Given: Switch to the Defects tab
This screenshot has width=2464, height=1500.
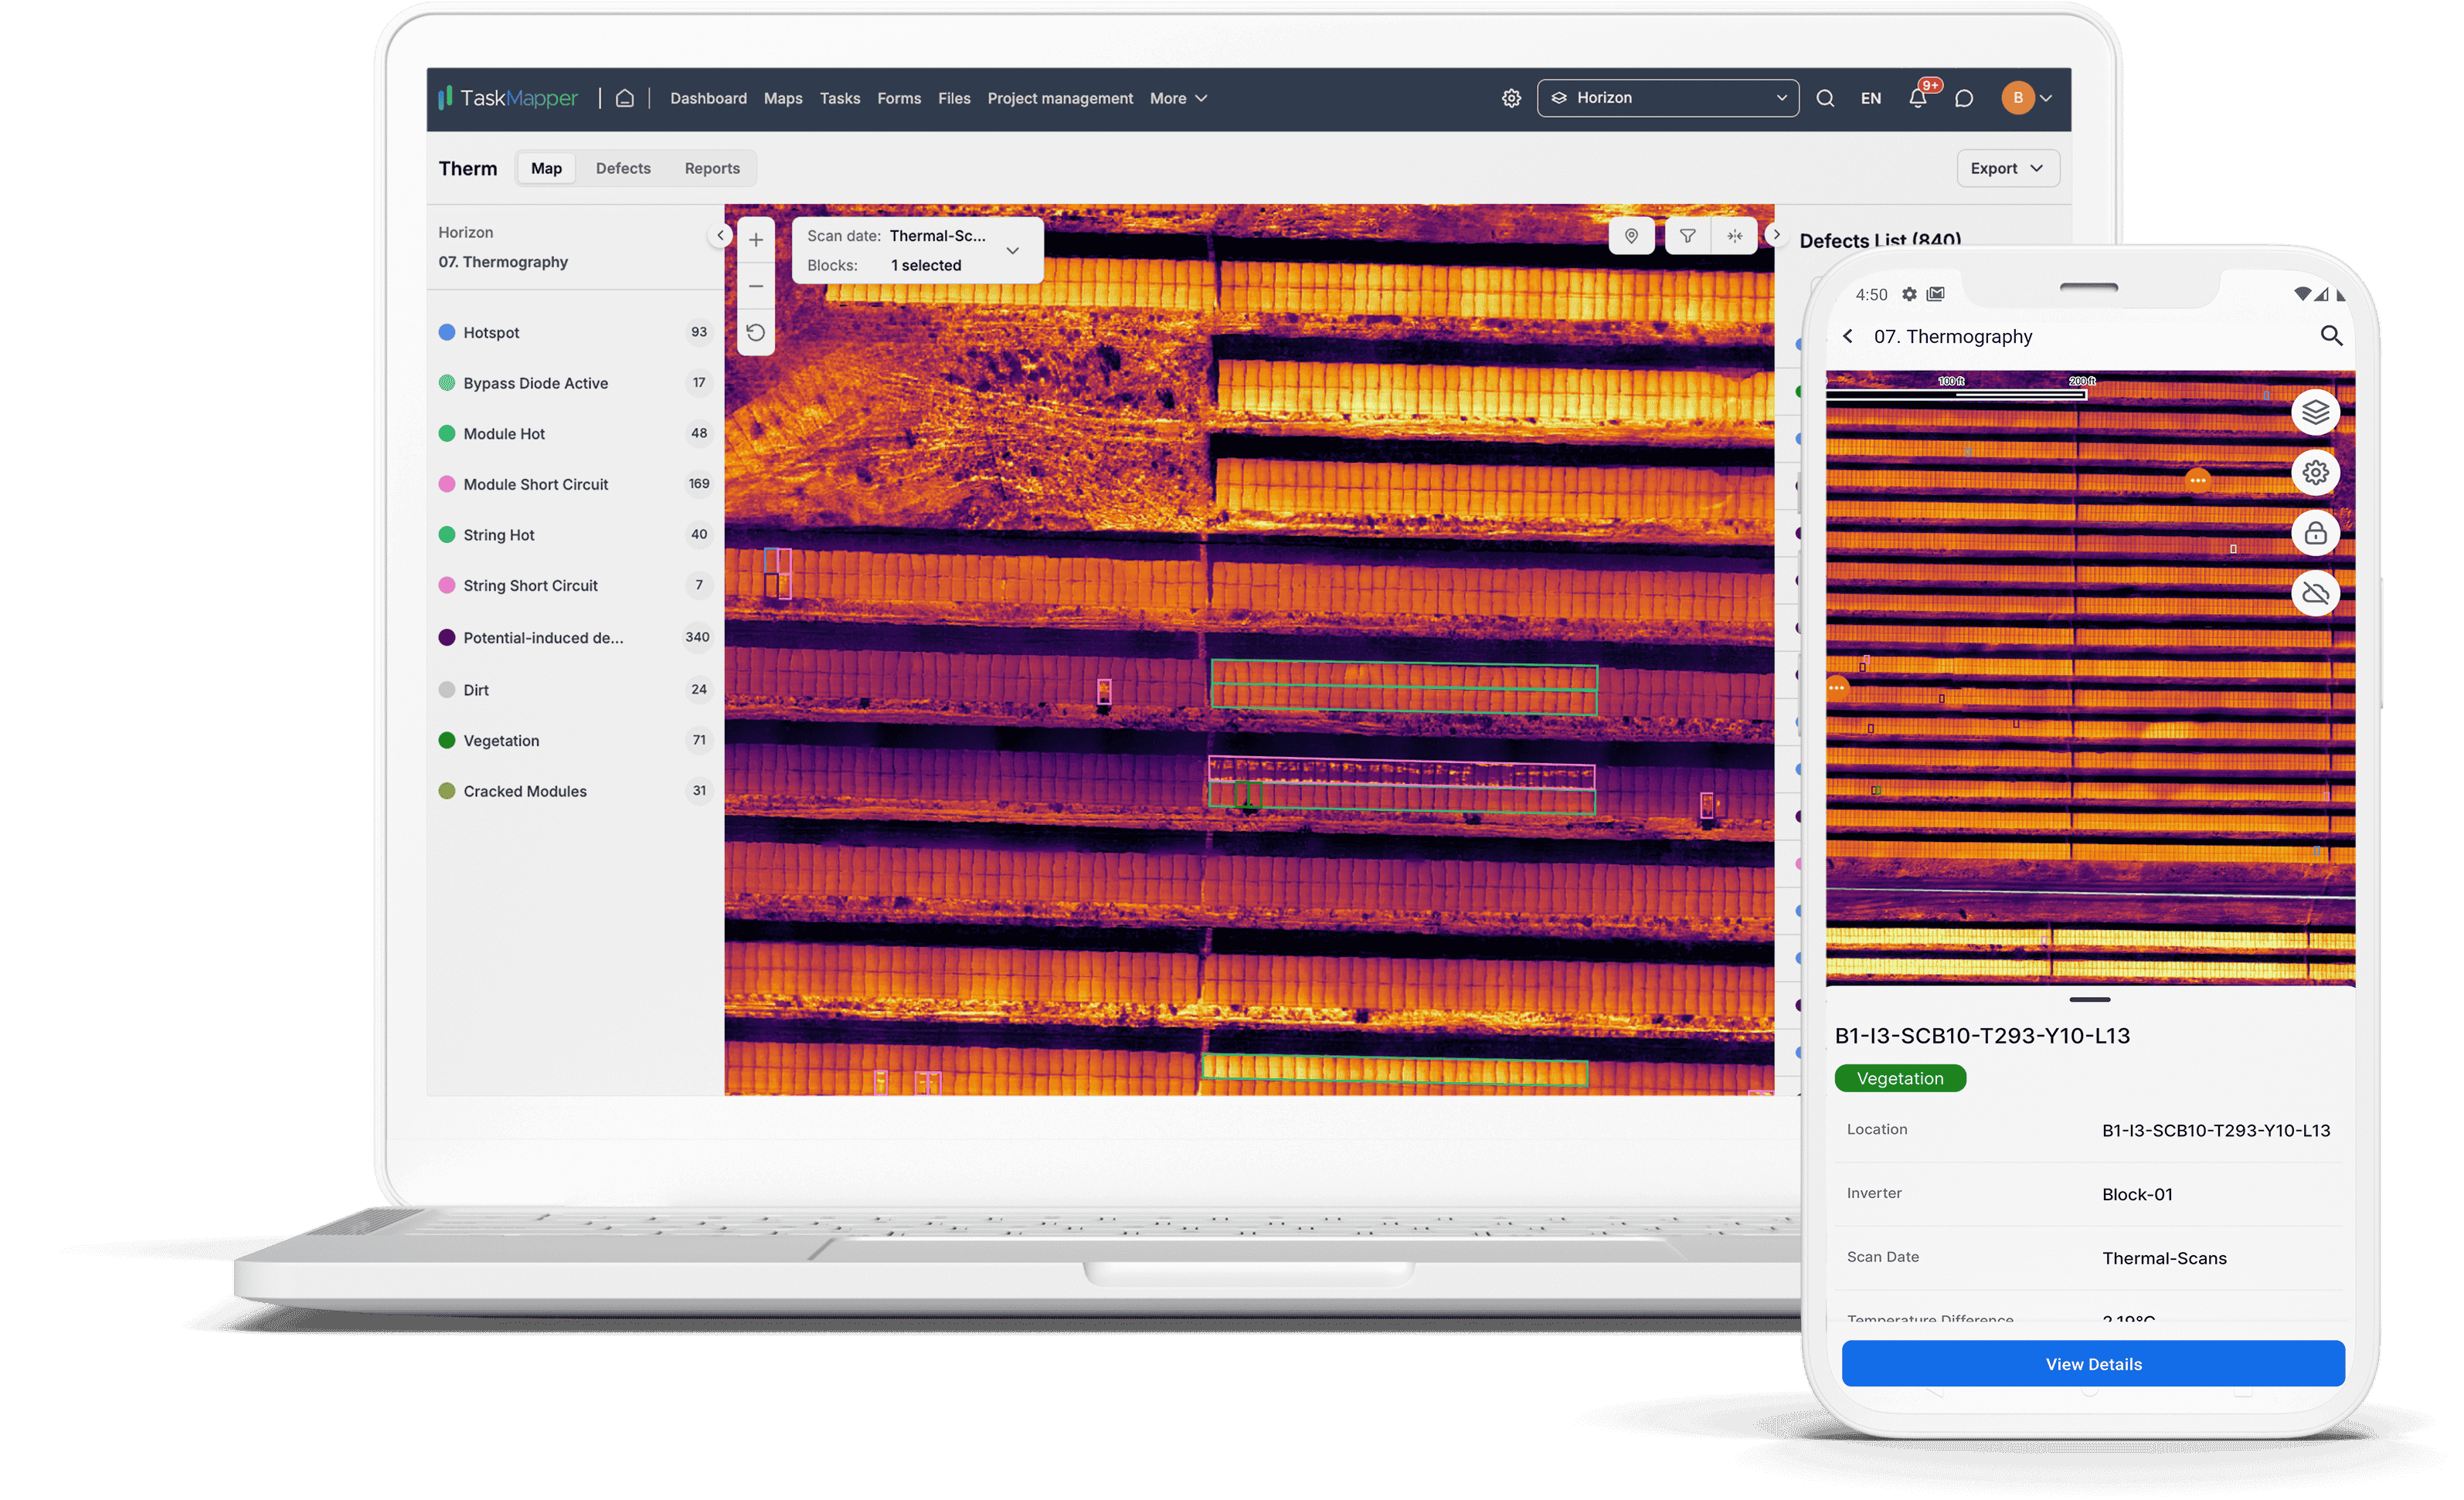Looking at the screenshot, I should click(x=623, y=168).
